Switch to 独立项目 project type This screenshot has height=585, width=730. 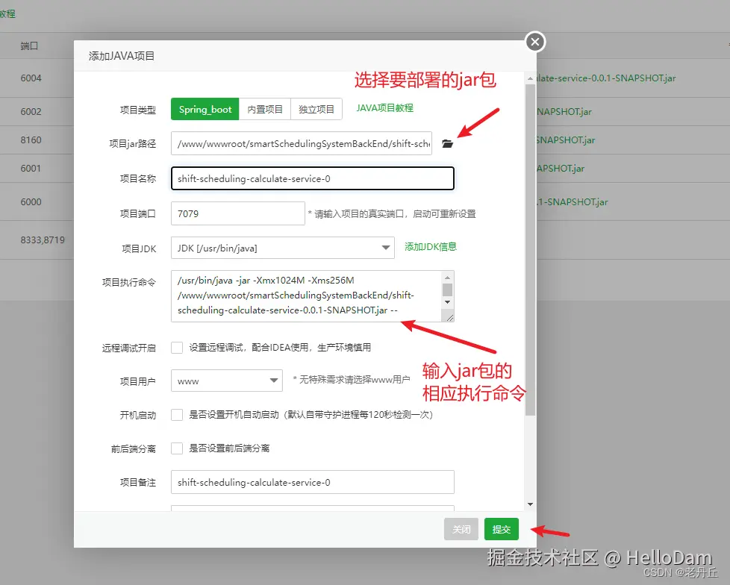315,109
